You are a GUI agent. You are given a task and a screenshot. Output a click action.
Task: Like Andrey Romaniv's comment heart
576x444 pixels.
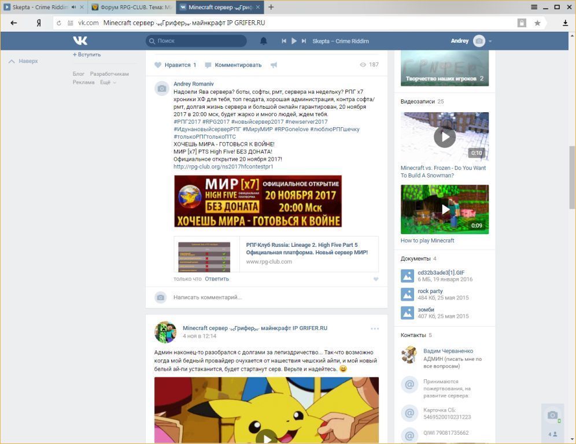click(x=376, y=279)
